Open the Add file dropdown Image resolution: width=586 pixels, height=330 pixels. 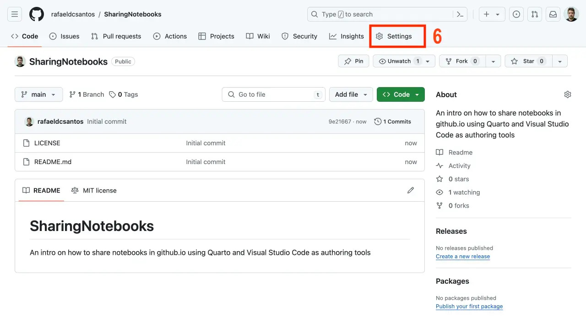(351, 94)
